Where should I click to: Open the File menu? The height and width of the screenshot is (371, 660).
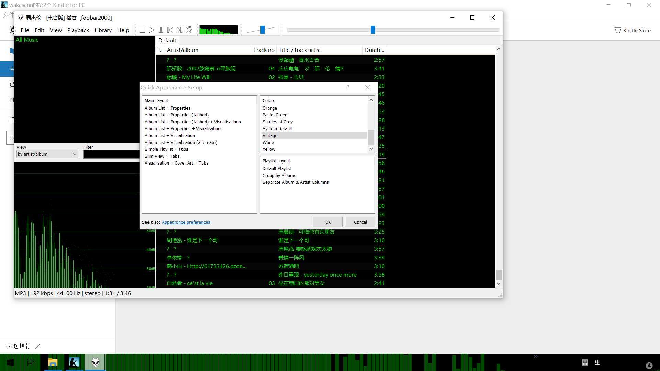[x=25, y=30]
